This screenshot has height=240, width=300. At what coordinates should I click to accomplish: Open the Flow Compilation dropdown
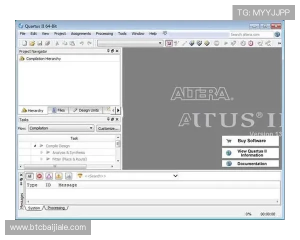click(x=91, y=128)
